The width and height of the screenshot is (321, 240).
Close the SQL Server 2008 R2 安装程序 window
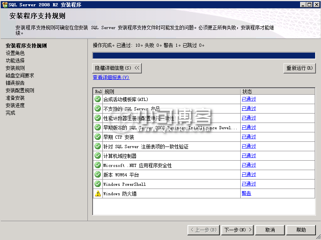tap(317, 4)
